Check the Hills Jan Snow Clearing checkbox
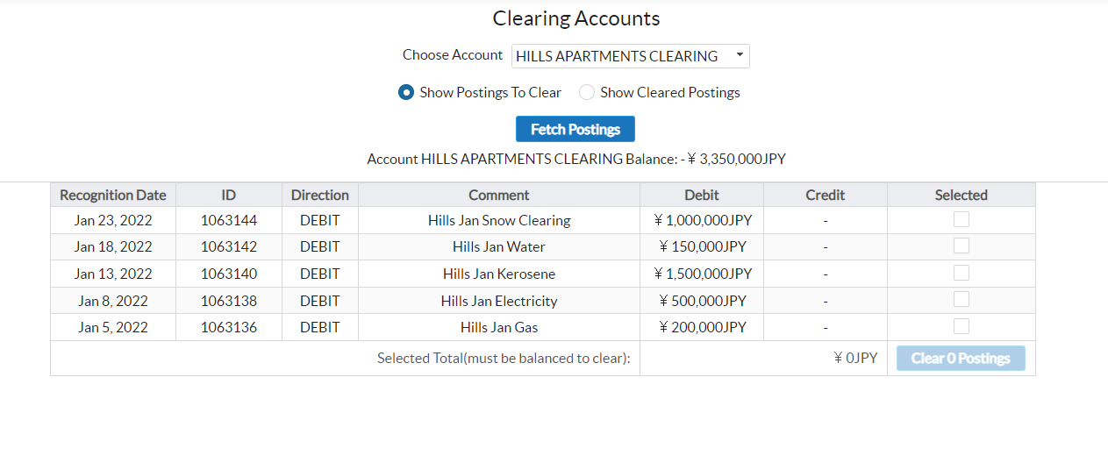This screenshot has height=470, width=1108. [x=961, y=220]
